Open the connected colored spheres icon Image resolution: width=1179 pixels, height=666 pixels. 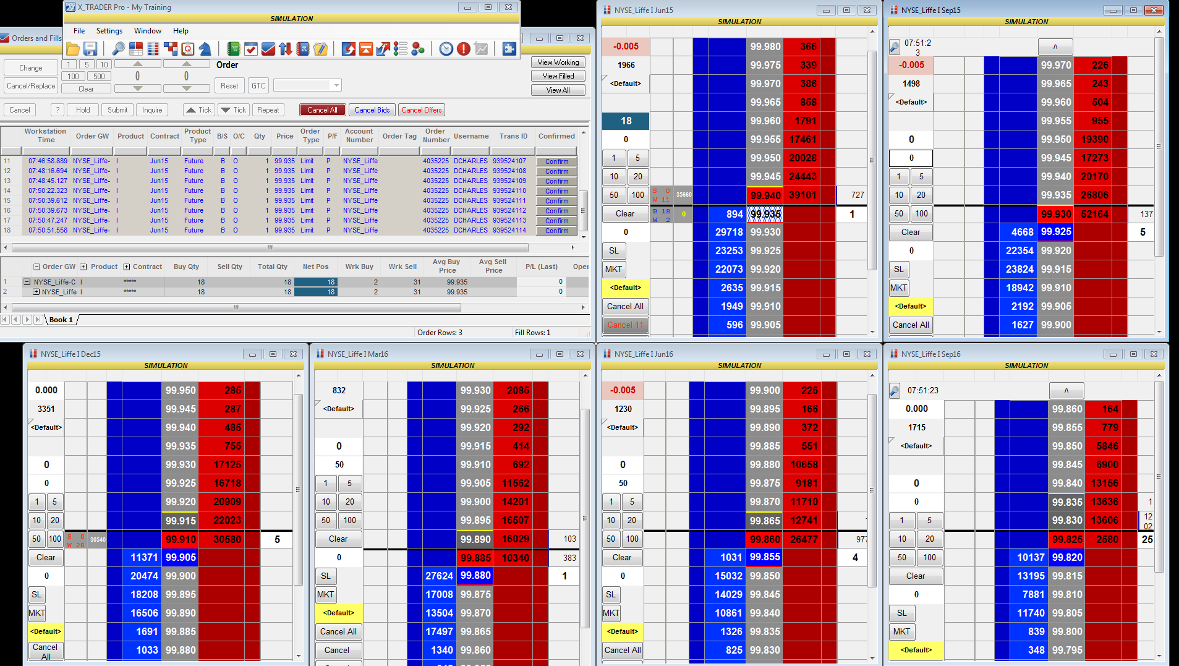point(418,49)
